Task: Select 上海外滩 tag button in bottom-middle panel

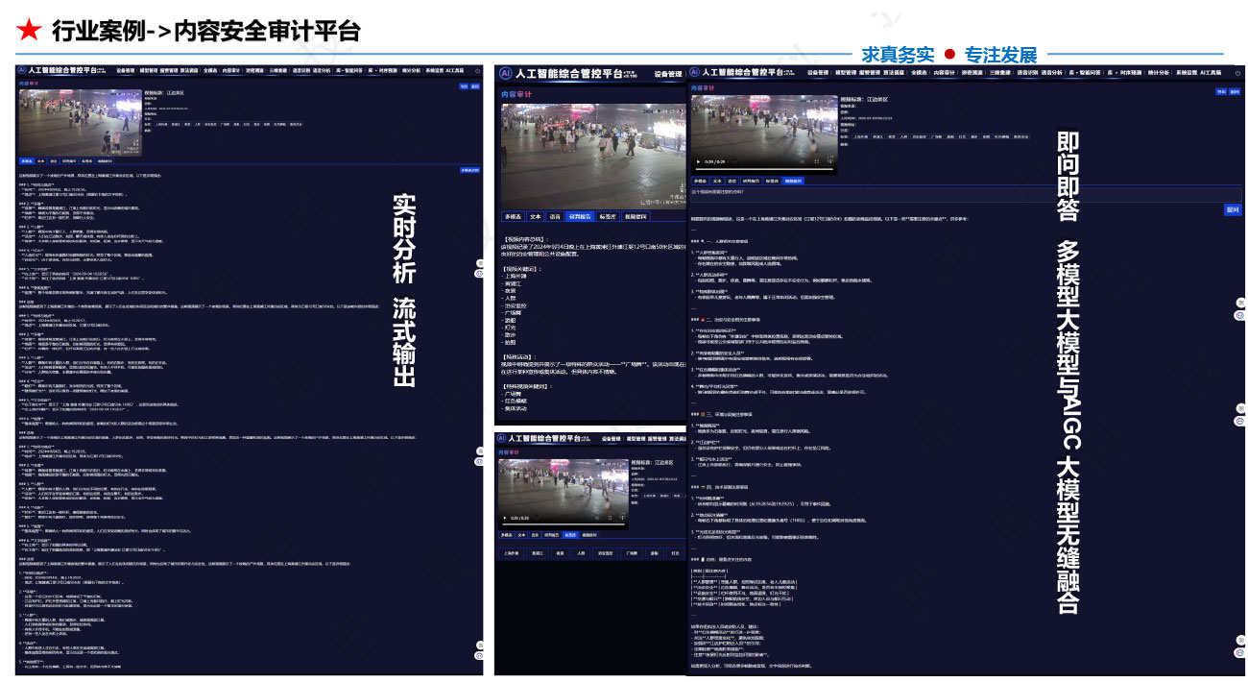Action: pos(512,553)
